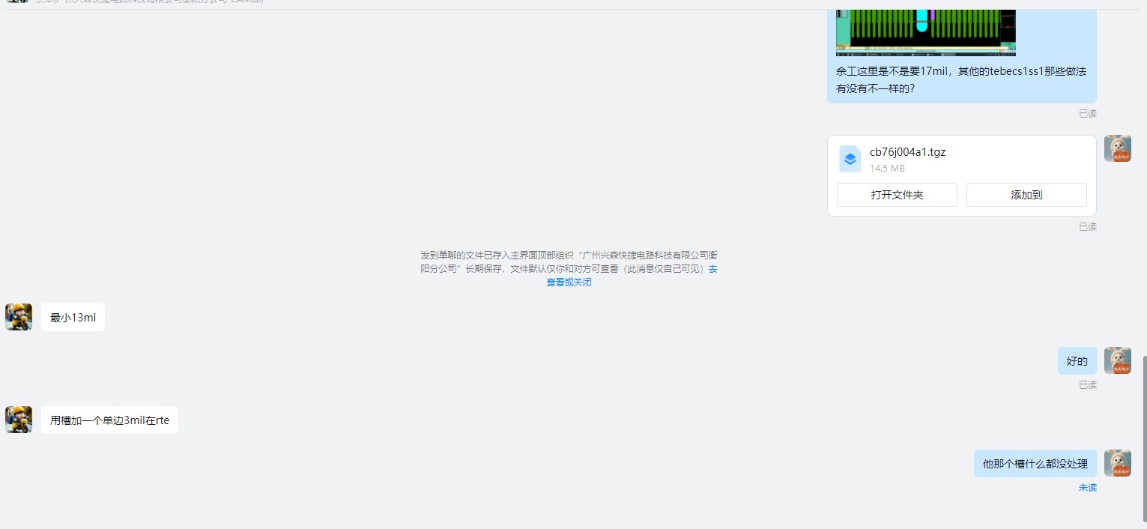
Task: Click the avatar beside 用槽加一个单边3mil在rte
Action: [19, 420]
